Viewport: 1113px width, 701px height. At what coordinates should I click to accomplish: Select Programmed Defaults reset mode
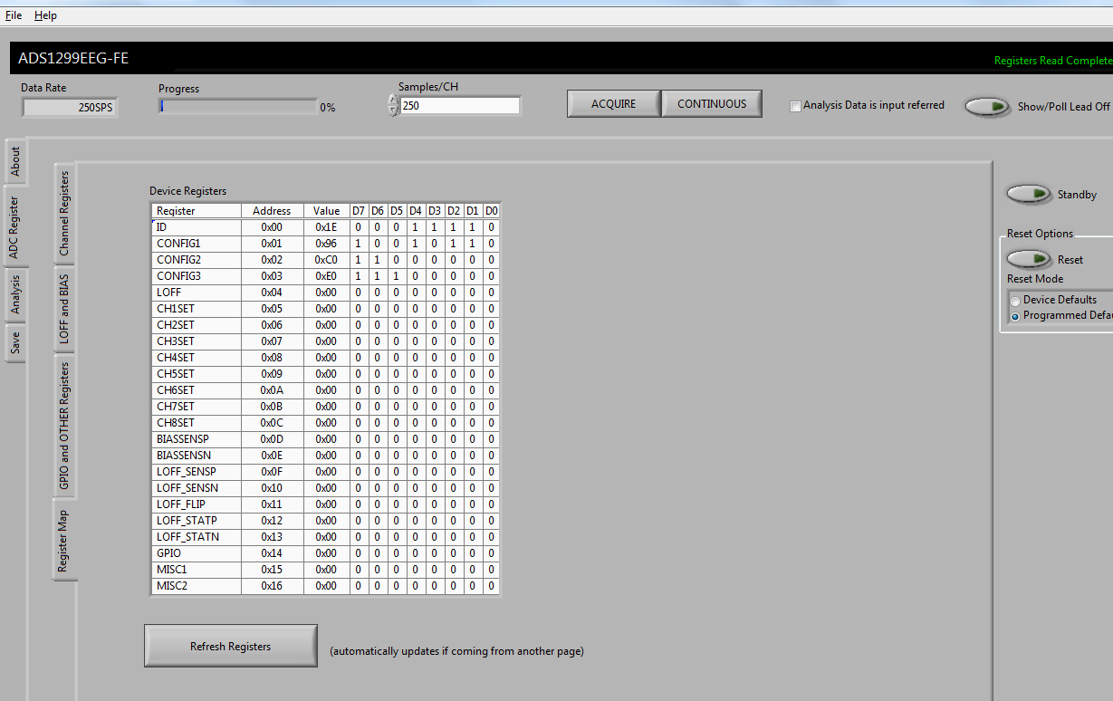pyautogui.click(x=1015, y=316)
